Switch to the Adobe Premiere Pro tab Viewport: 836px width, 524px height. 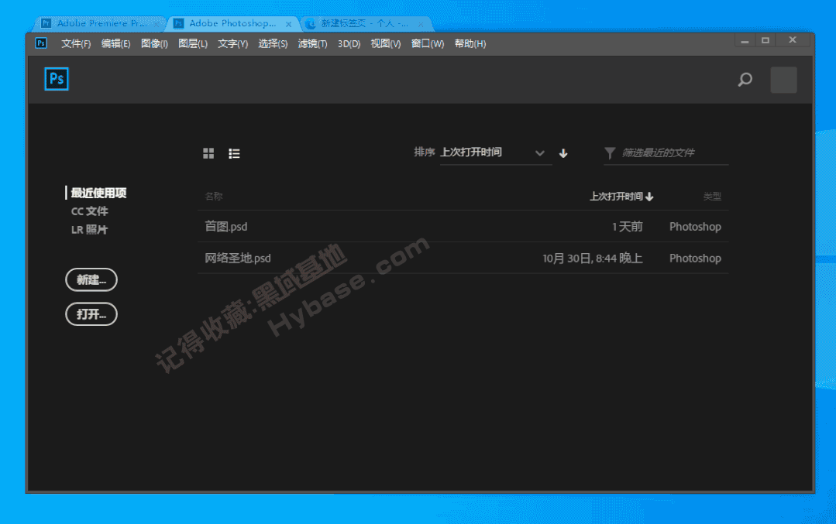pyautogui.click(x=101, y=23)
